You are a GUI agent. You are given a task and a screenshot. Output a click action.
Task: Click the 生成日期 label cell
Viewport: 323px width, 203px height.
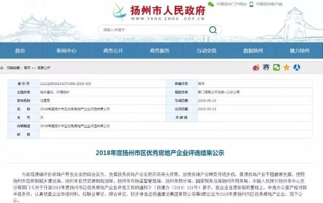tap(182, 100)
